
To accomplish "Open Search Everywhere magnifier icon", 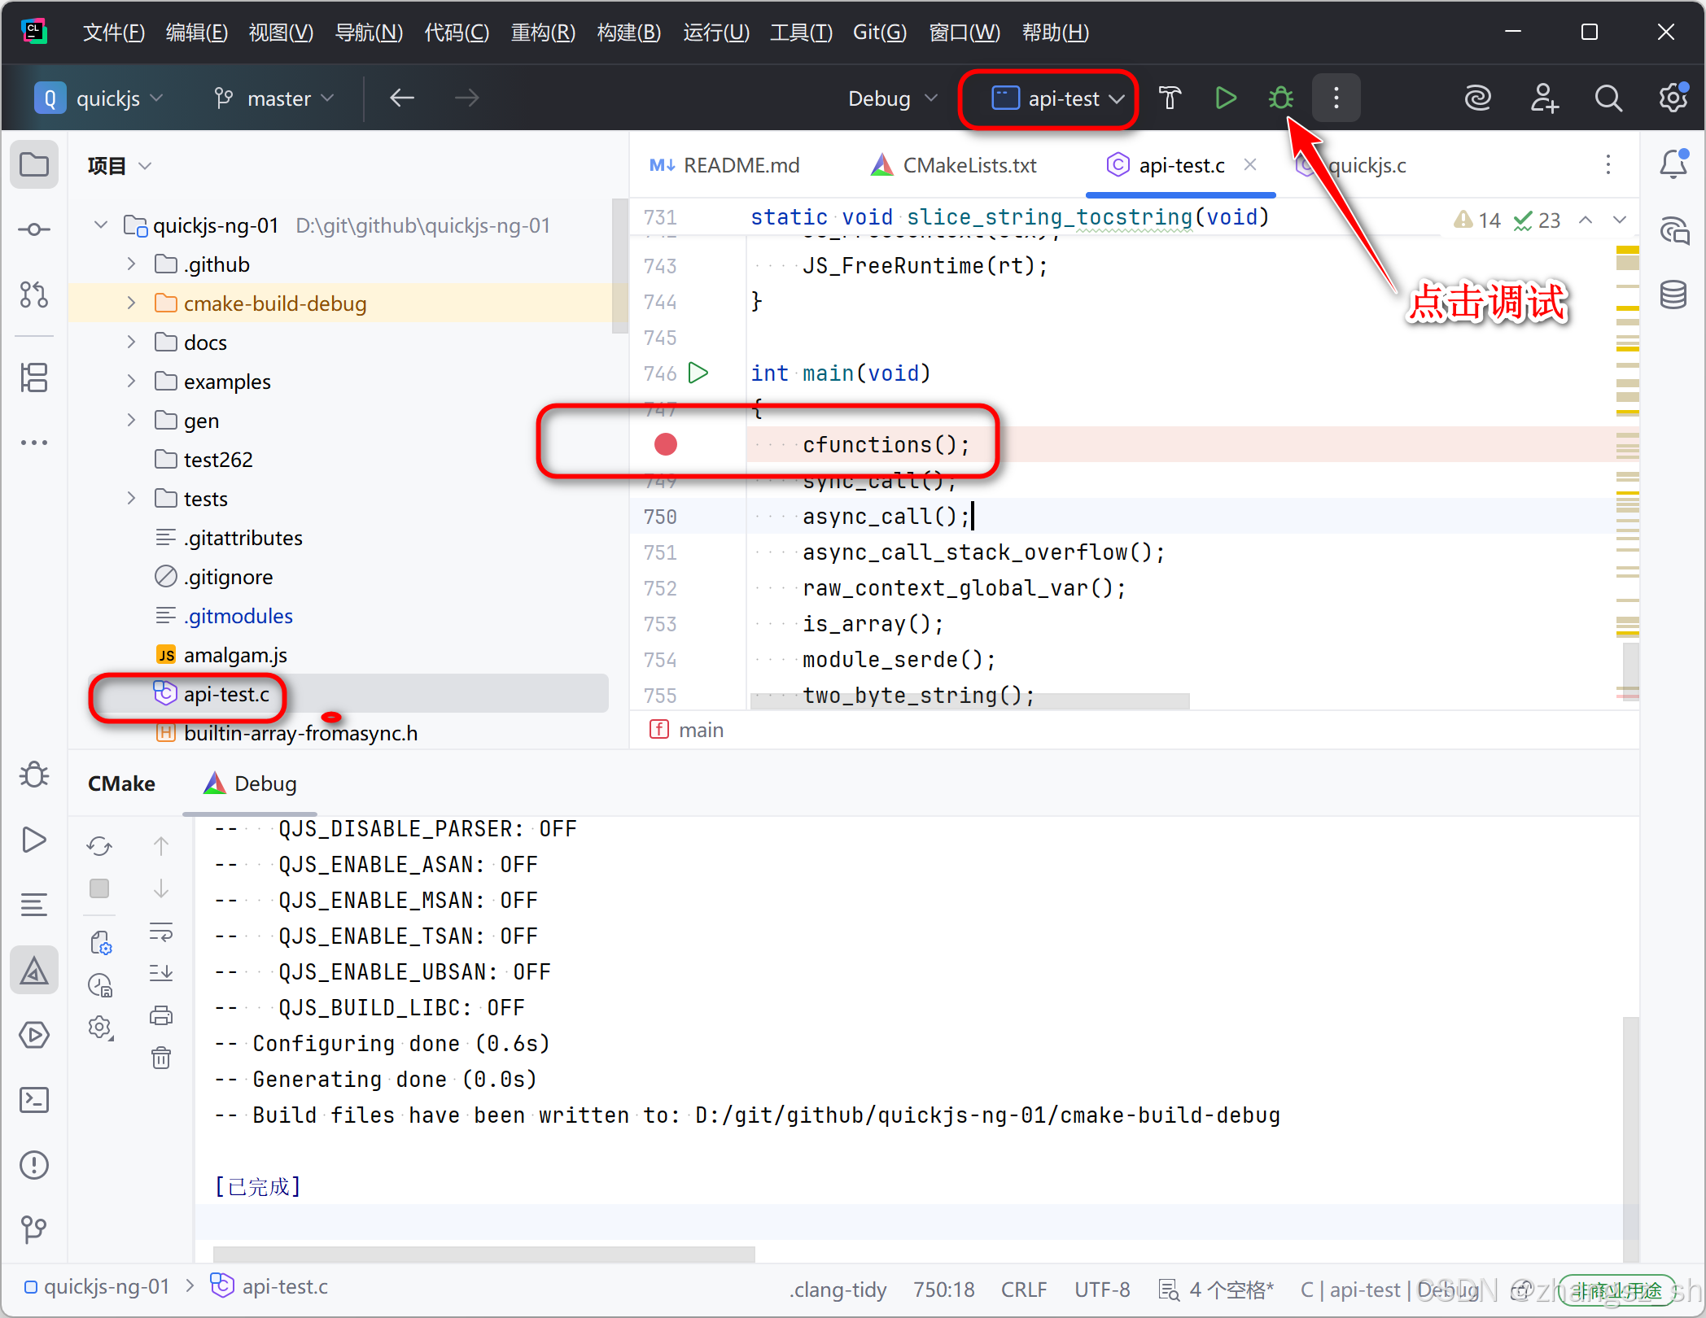I will point(1608,98).
